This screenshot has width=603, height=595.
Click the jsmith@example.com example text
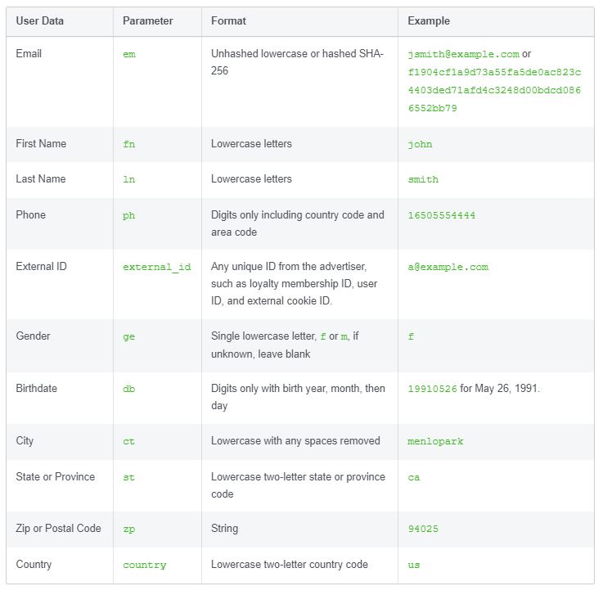[463, 54]
